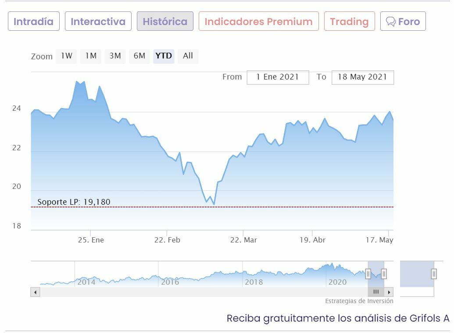Switch zoom to 3M
454x333 pixels.
click(x=115, y=56)
